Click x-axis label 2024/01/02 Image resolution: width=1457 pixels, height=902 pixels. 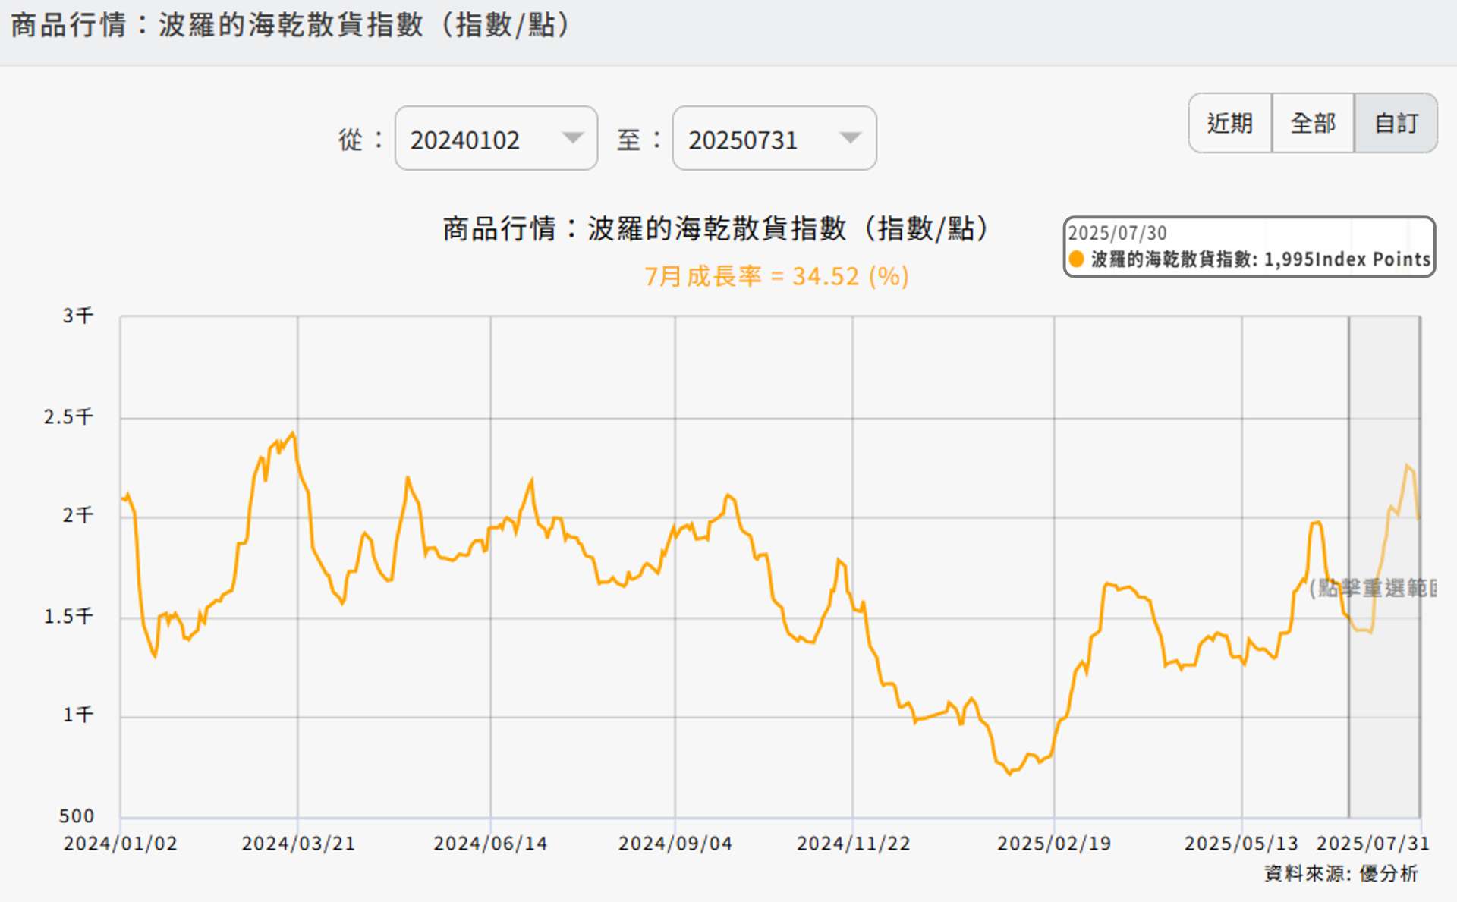pyautogui.click(x=120, y=844)
